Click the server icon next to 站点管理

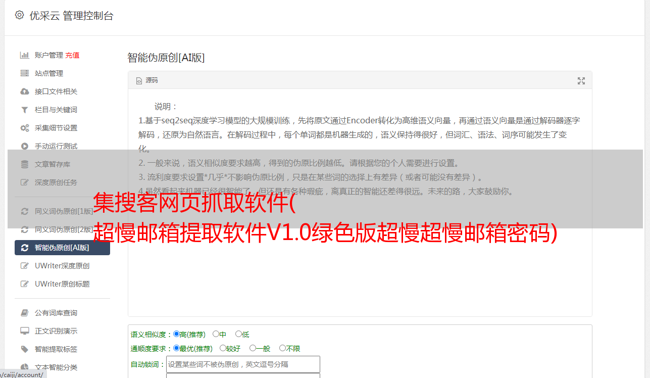tap(24, 73)
